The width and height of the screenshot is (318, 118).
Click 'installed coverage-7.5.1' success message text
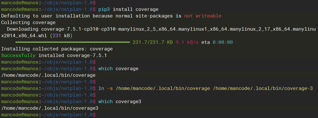click(72, 55)
